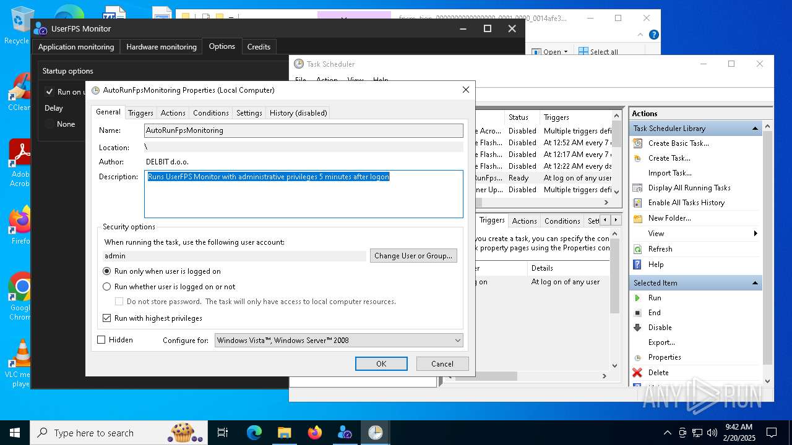Image resolution: width=792 pixels, height=445 pixels.
Task: Open the Credits tab
Action: (259, 46)
